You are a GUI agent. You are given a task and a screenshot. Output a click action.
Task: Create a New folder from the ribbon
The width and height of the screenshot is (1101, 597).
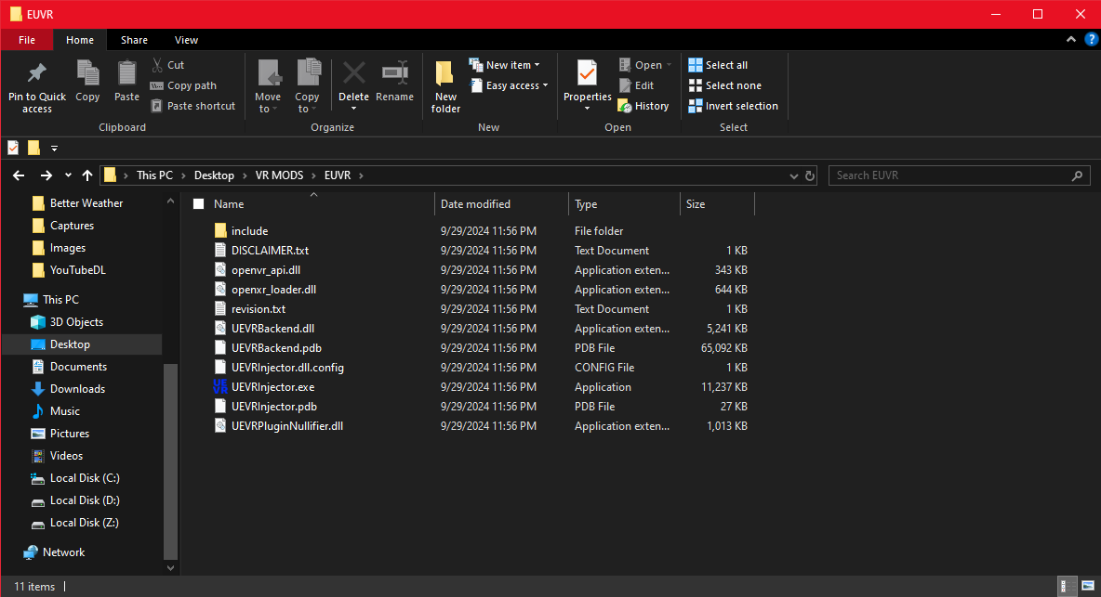tap(445, 86)
